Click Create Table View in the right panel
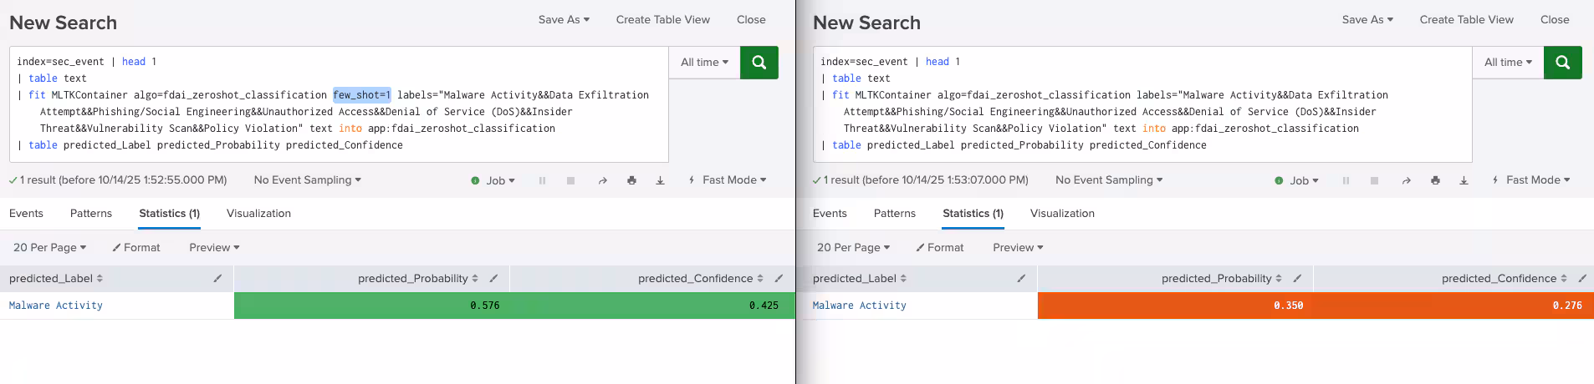 (1466, 20)
